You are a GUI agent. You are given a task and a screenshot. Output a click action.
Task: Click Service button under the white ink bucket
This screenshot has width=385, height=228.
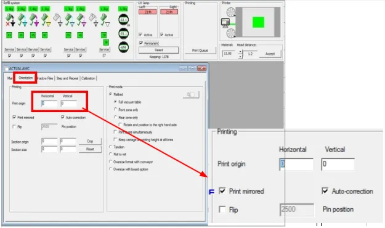coord(104,49)
